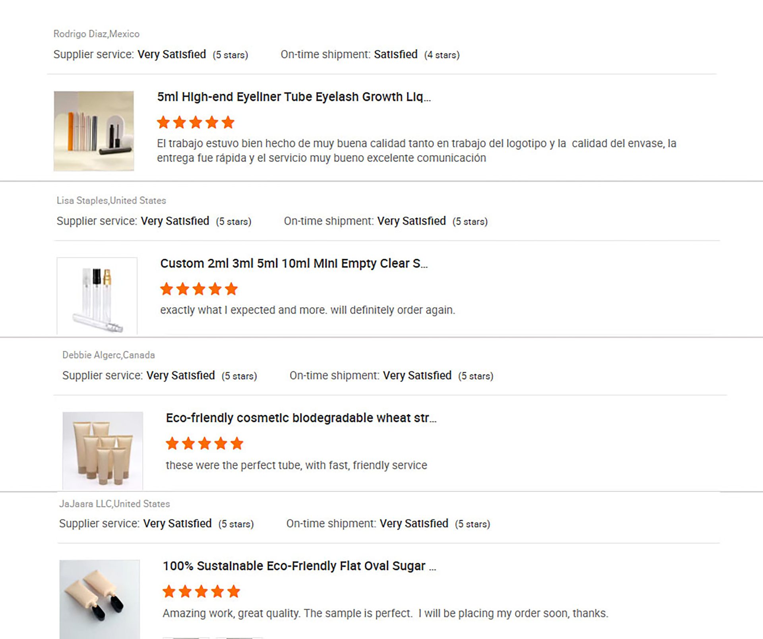Viewport: 763px width, 639px height.
Task: Click 'exactly what I expected' review text
Action: pyautogui.click(x=308, y=310)
